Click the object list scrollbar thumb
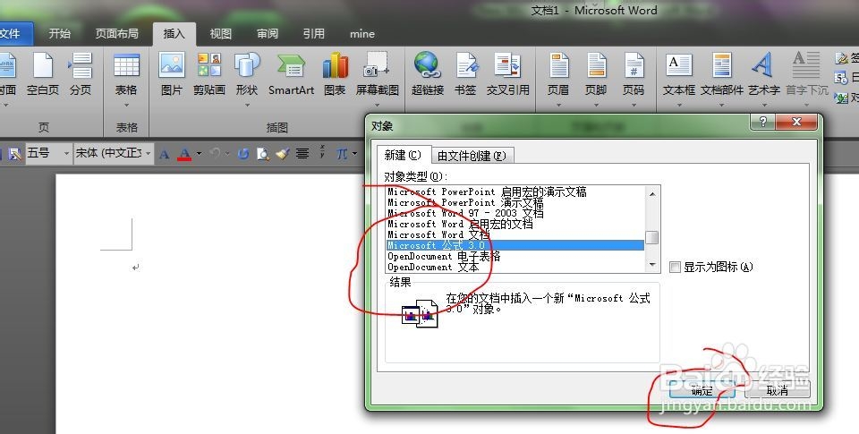This screenshot has width=859, height=434. coord(652,237)
